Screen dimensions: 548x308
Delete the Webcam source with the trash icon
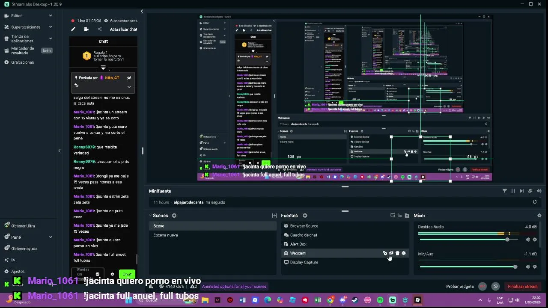(x=397, y=253)
